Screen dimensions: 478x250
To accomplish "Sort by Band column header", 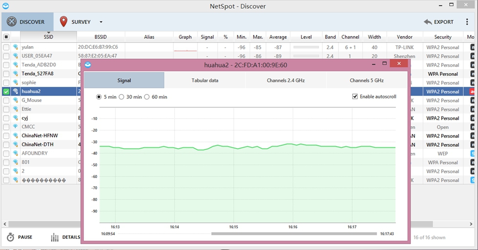I will (x=330, y=37).
